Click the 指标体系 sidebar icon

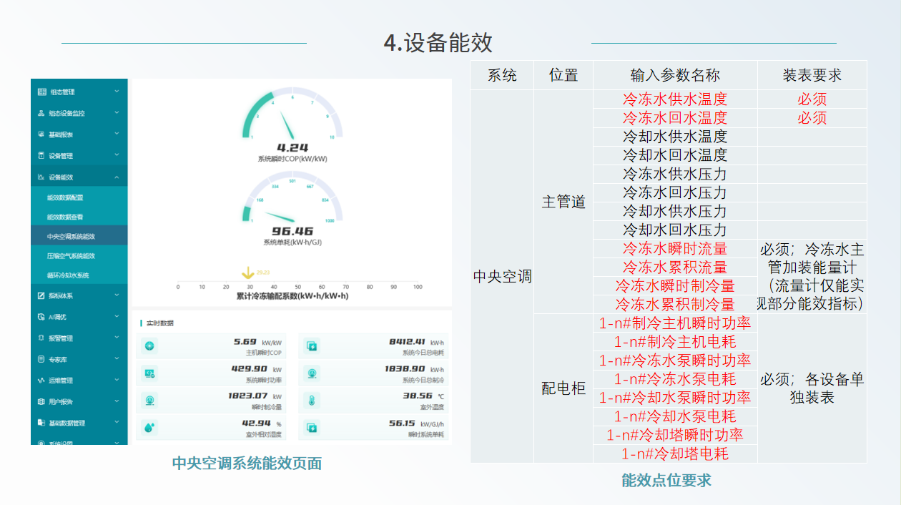tap(41, 295)
